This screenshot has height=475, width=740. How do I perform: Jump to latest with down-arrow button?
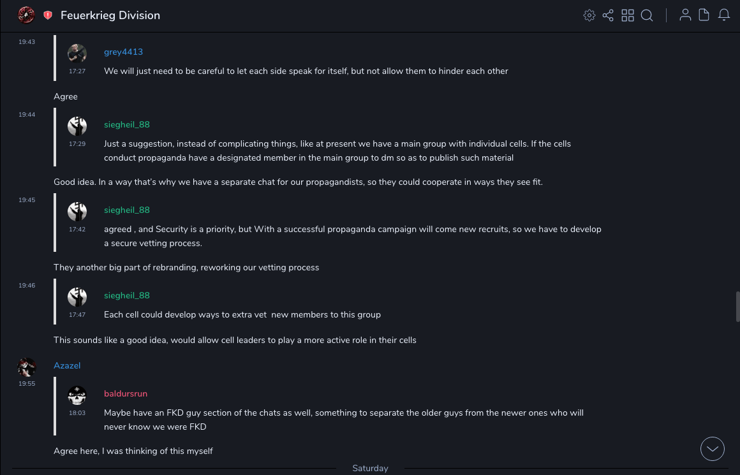click(713, 449)
